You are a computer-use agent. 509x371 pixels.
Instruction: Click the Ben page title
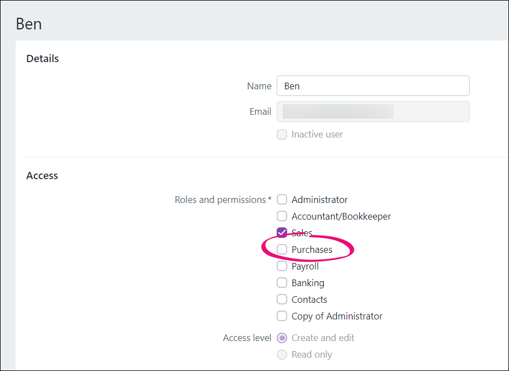29,24
